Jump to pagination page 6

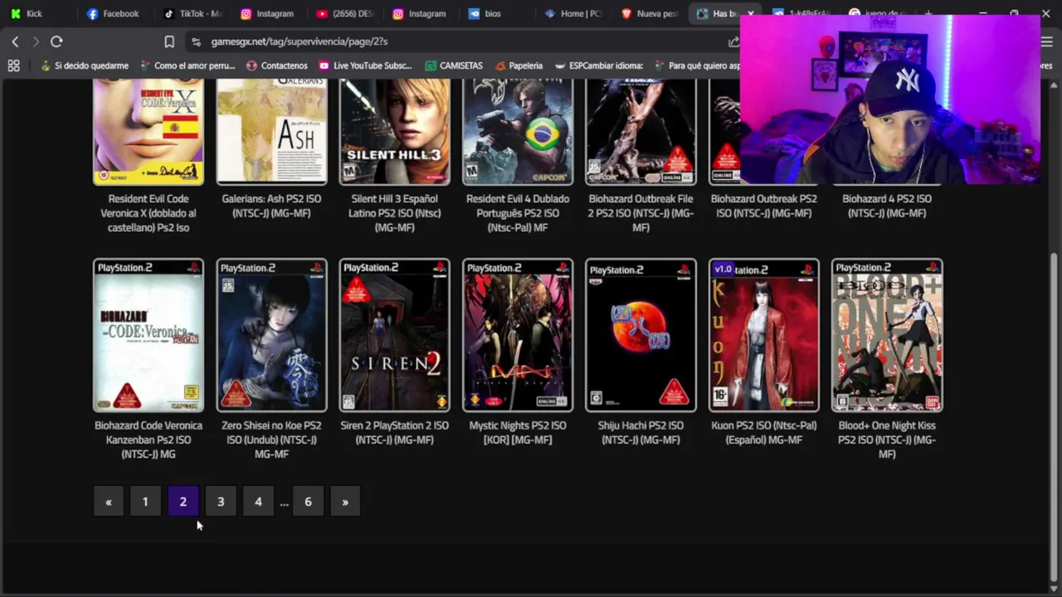pos(308,502)
